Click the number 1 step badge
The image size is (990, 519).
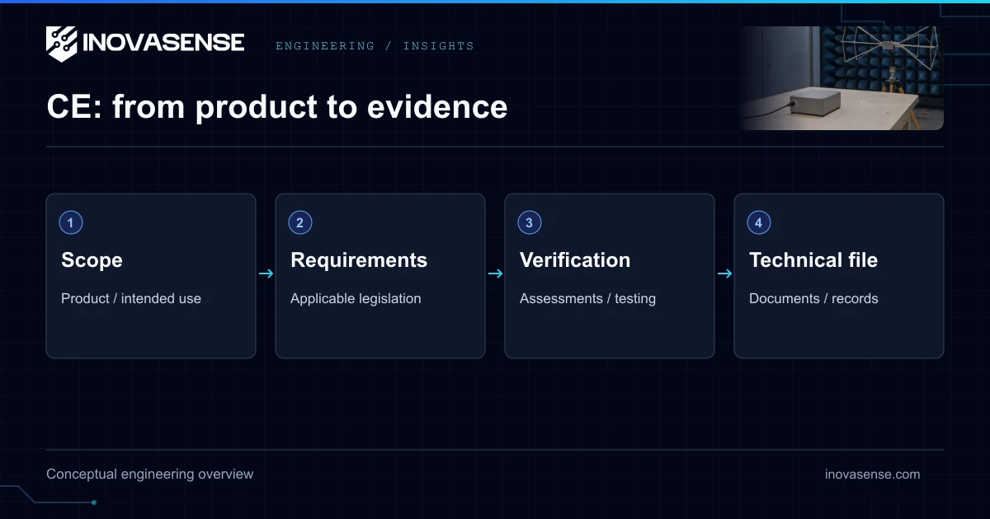click(71, 222)
